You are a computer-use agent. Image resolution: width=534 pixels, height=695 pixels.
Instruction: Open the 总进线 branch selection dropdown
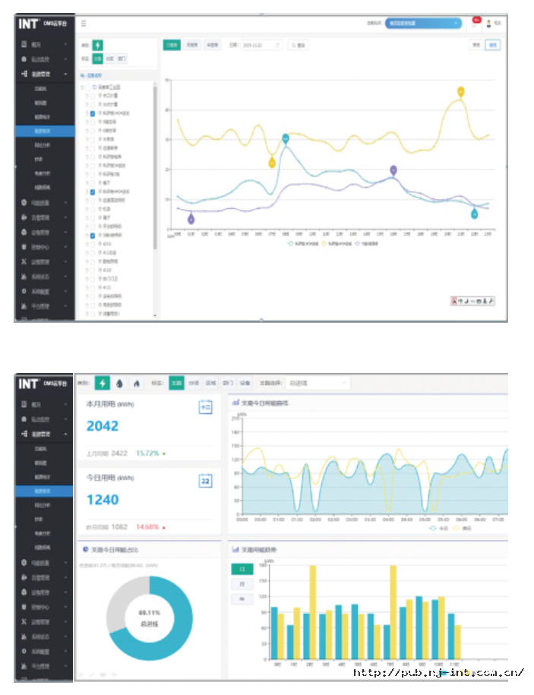pyautogui.click(x=318, y=383)
